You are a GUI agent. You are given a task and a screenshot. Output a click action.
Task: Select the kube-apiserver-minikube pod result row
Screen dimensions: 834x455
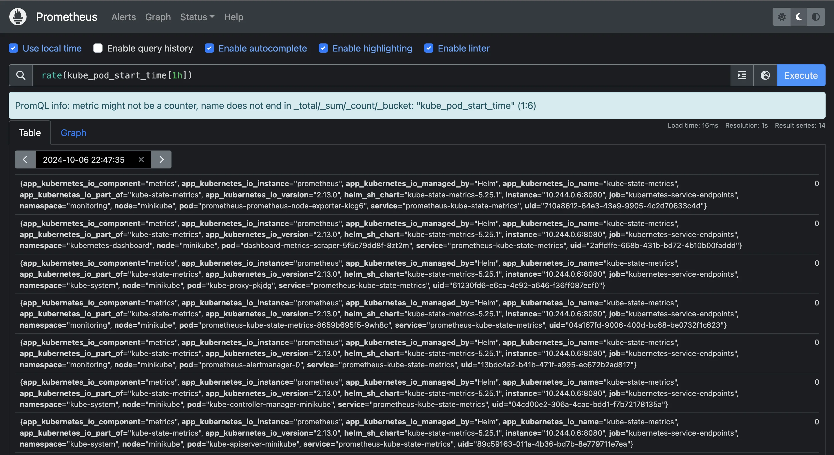tap(417, 433)
